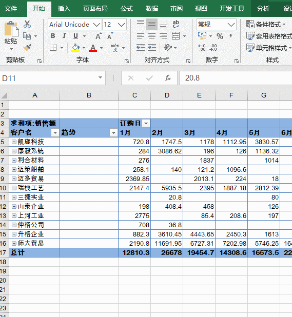Image resolution: width=292 pixels, height=317 pixels.
Task: Switch to the 页面布局 tab
Action: click(x=95, y=9)
